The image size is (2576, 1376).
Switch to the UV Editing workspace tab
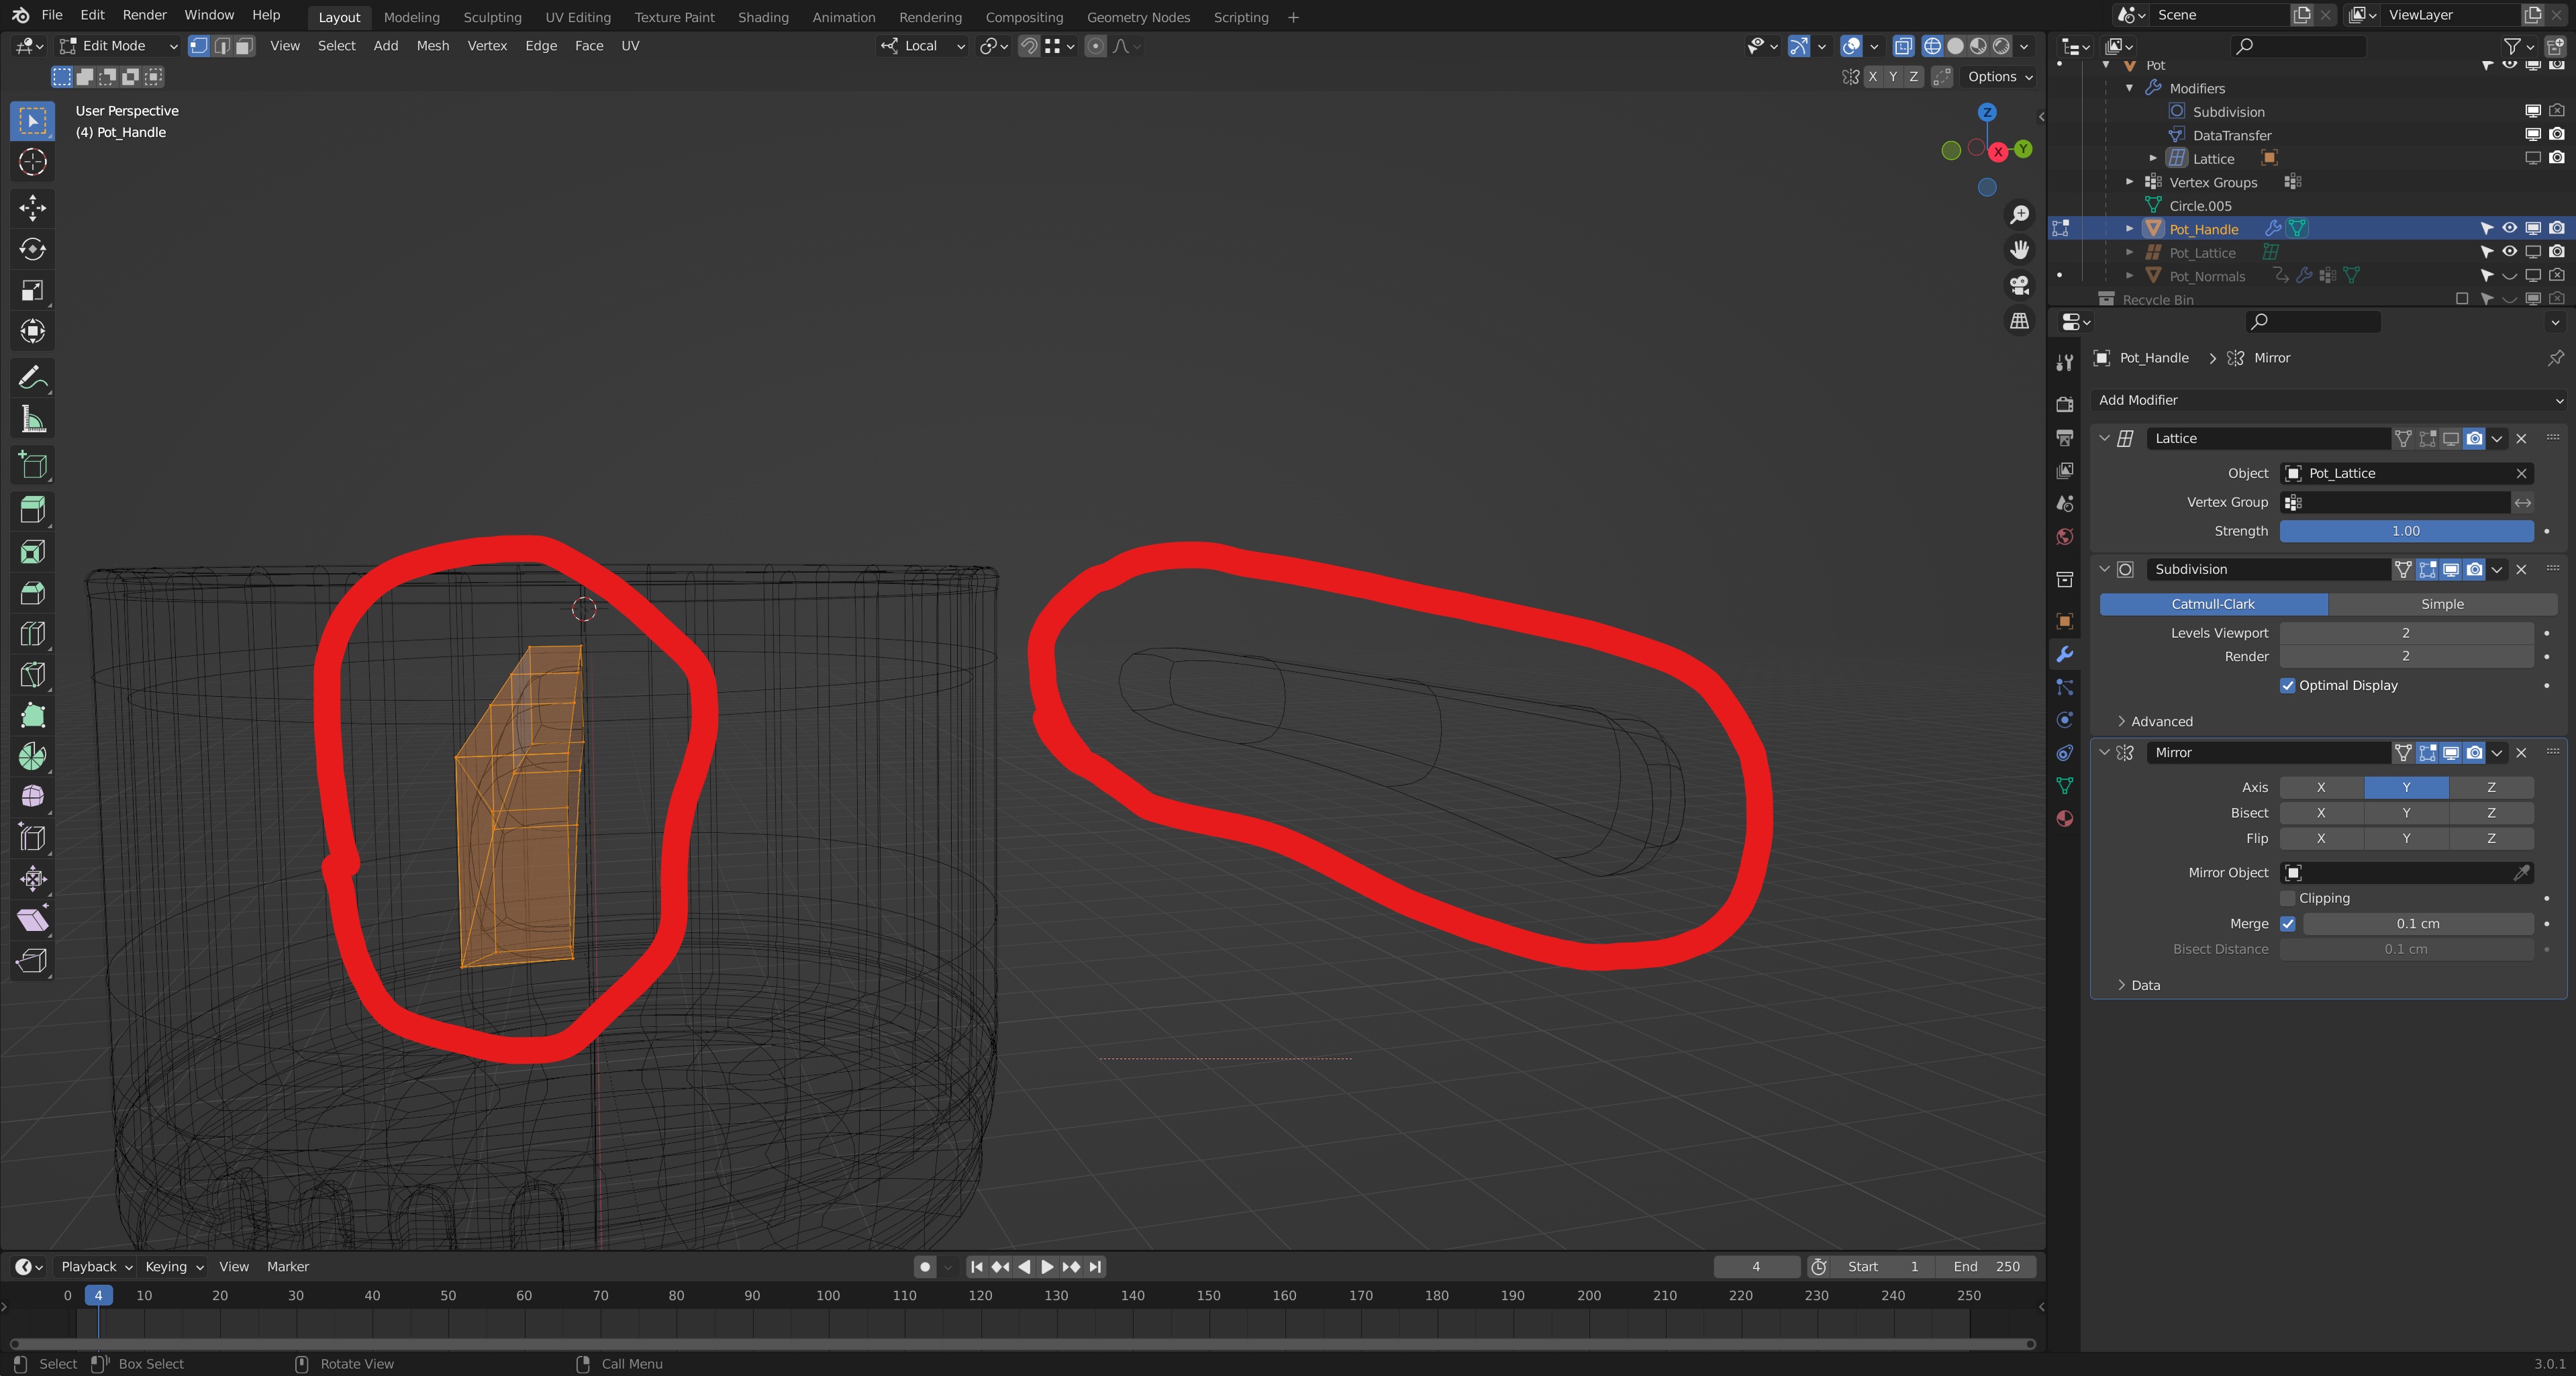click(577, 17)
